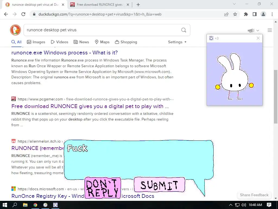
Task: Open Chrome three-dot menu
Action: click(272, 14)
